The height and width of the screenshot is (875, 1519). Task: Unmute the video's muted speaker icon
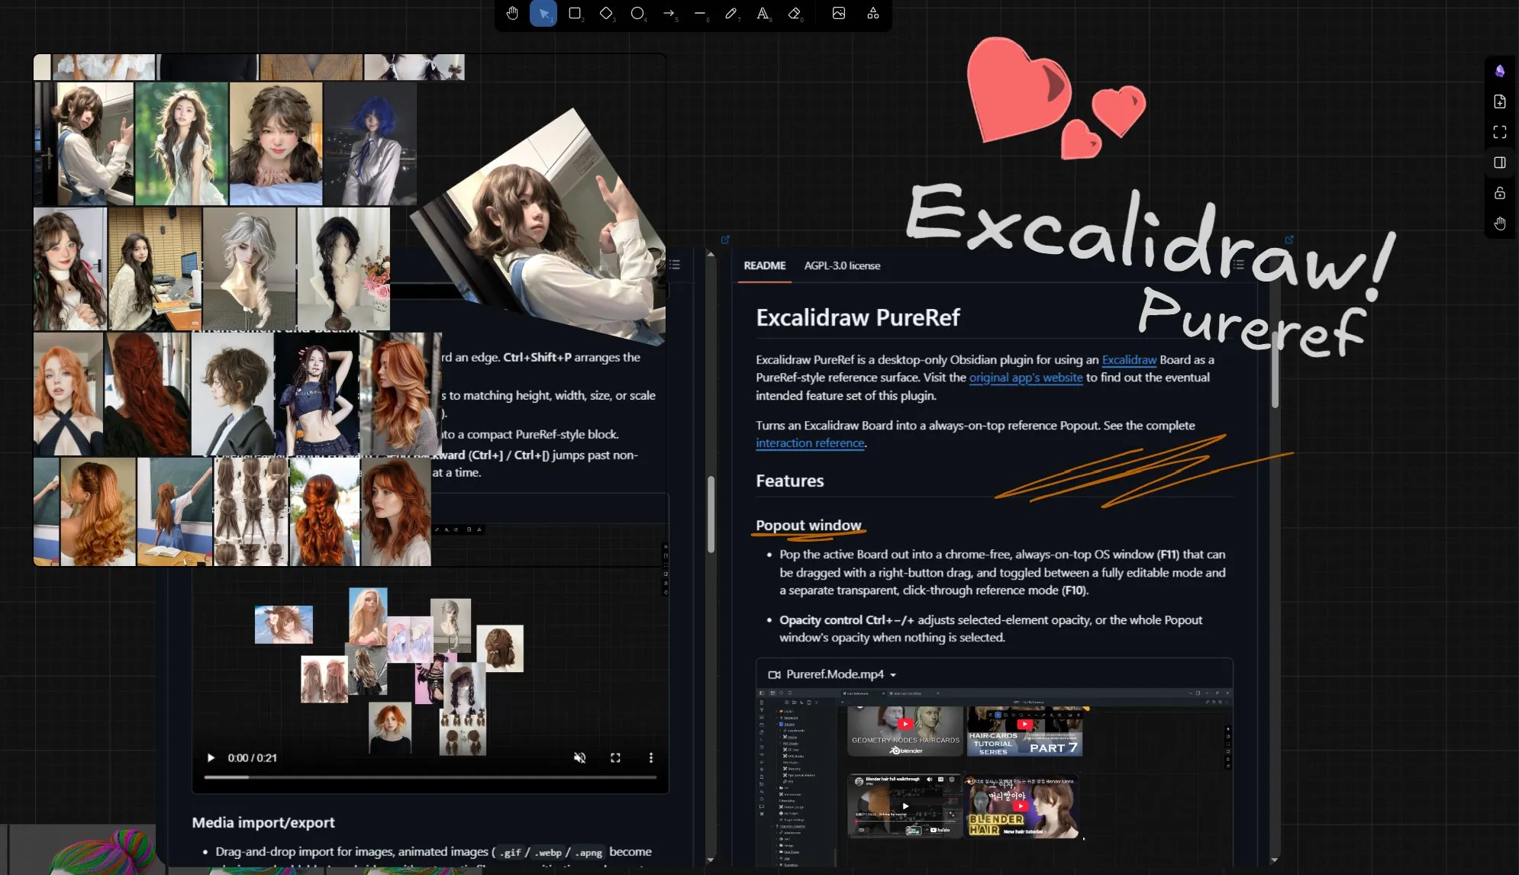(x=579, y=758)
